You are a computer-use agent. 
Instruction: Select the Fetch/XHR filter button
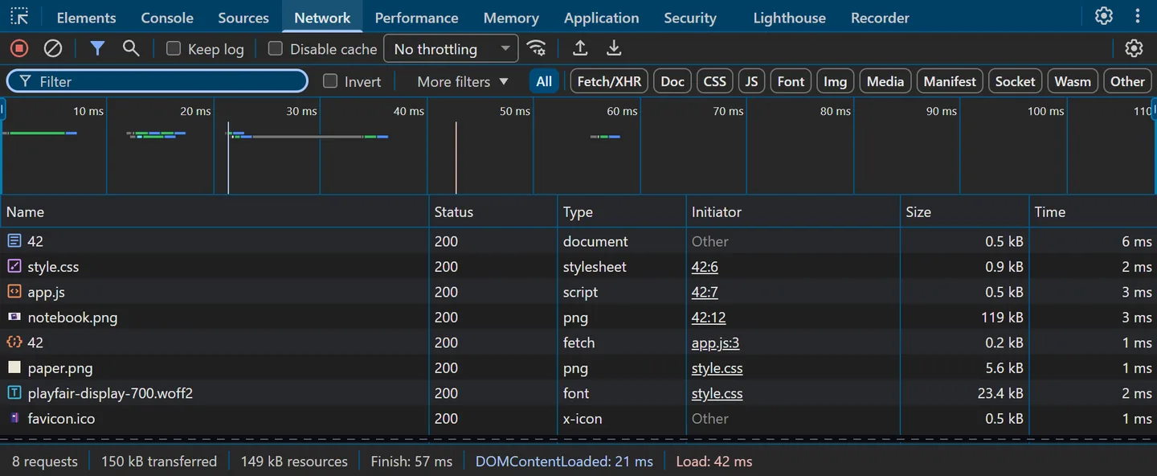pos(610,81)
